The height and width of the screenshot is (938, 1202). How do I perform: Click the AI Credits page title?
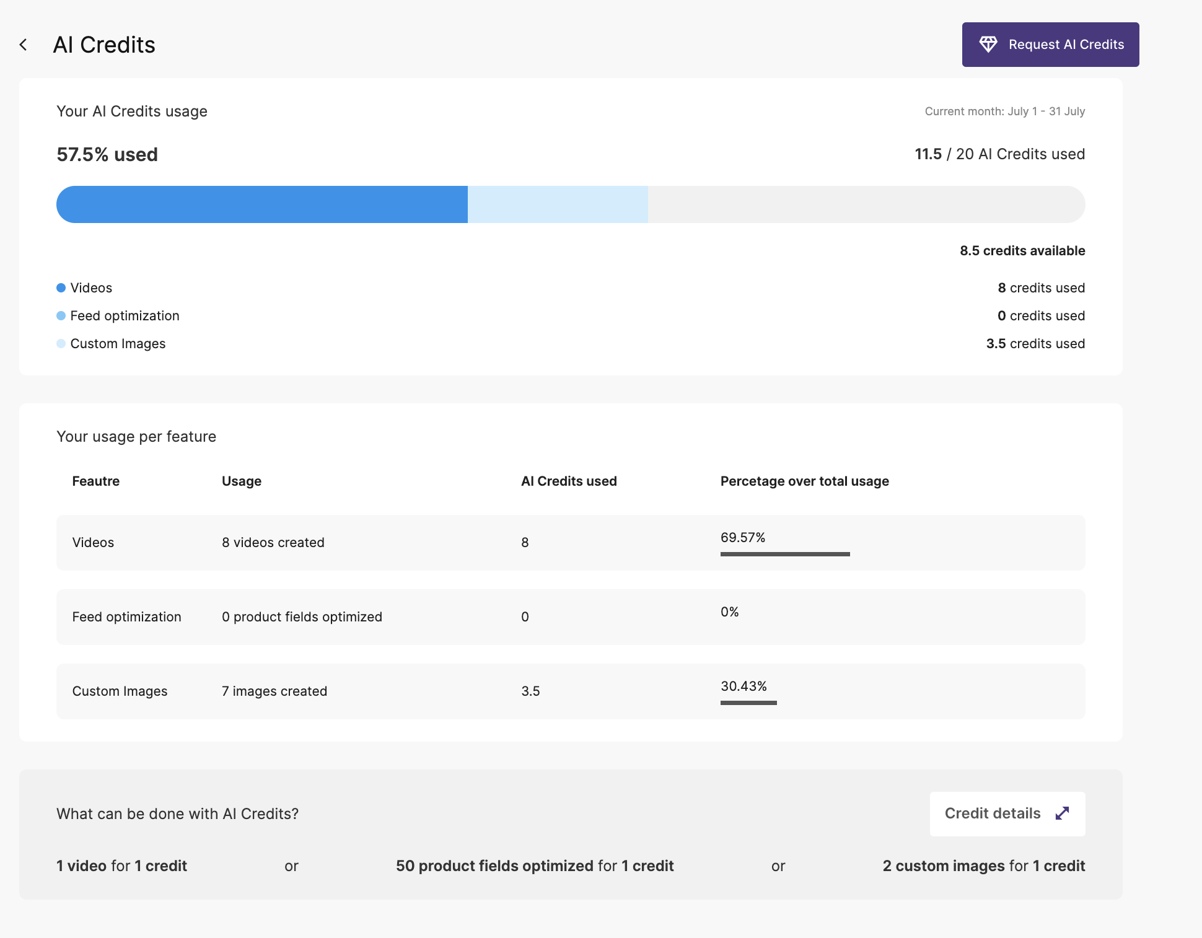[104, 45]
